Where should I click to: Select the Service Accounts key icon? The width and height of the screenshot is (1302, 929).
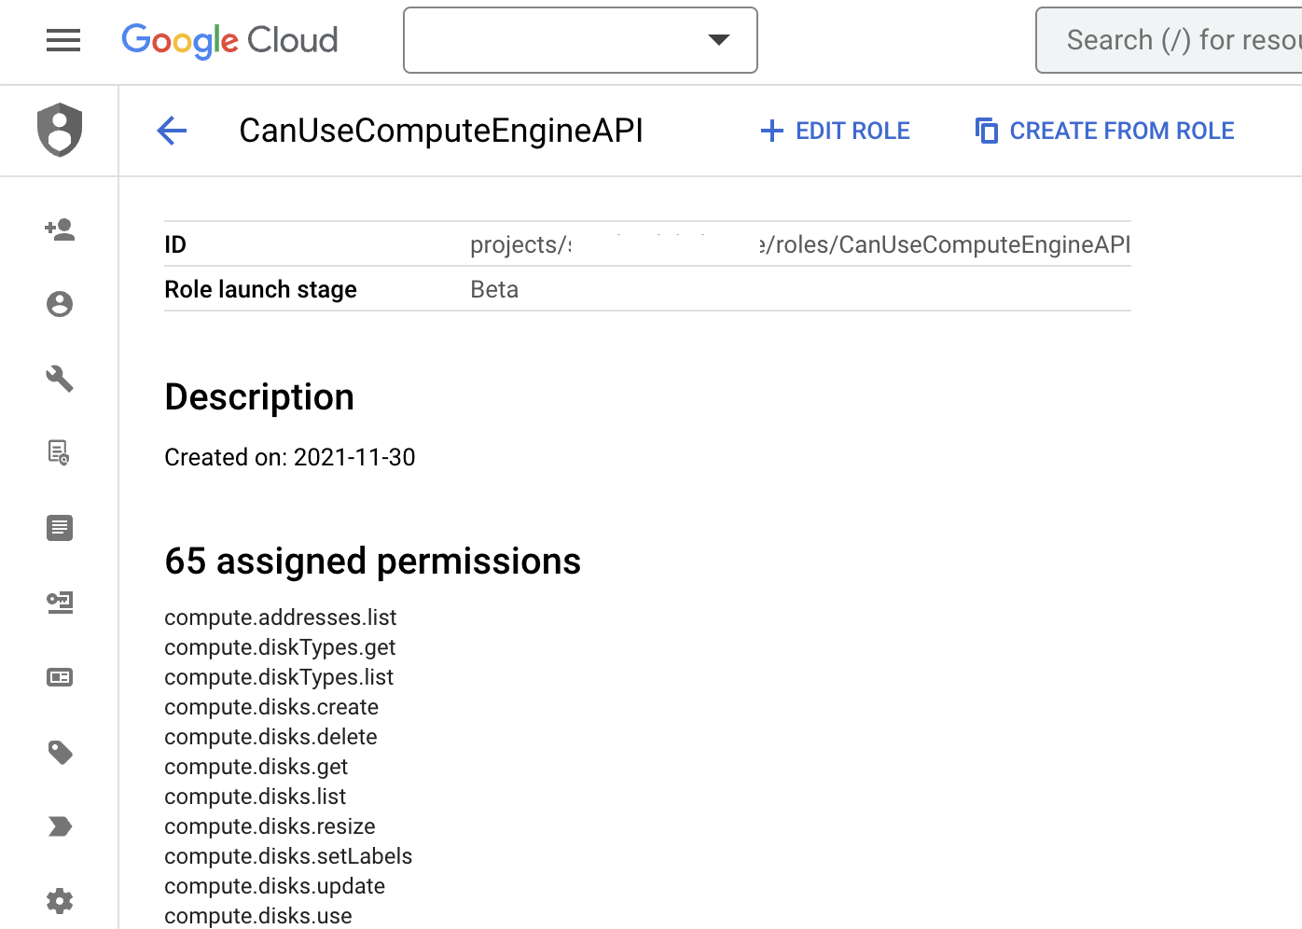(59, 603)
